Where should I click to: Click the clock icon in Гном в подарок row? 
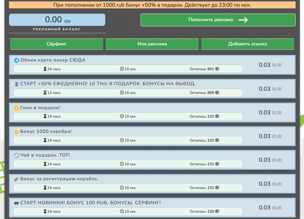(122, 116)
